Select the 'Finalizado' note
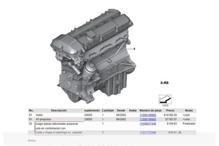The width and height of the screenshot is (219, 146). 189,124
